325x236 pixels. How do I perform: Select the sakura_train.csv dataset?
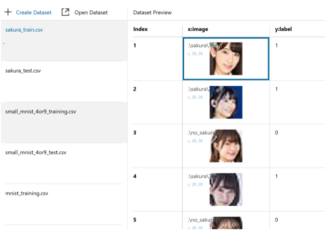click(24, 30)
